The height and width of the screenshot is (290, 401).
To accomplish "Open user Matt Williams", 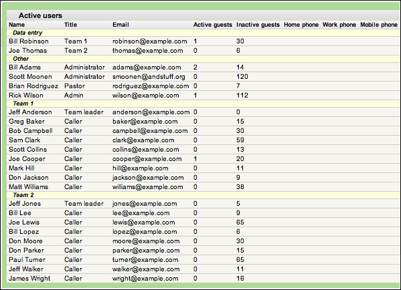I will (28, 187).
